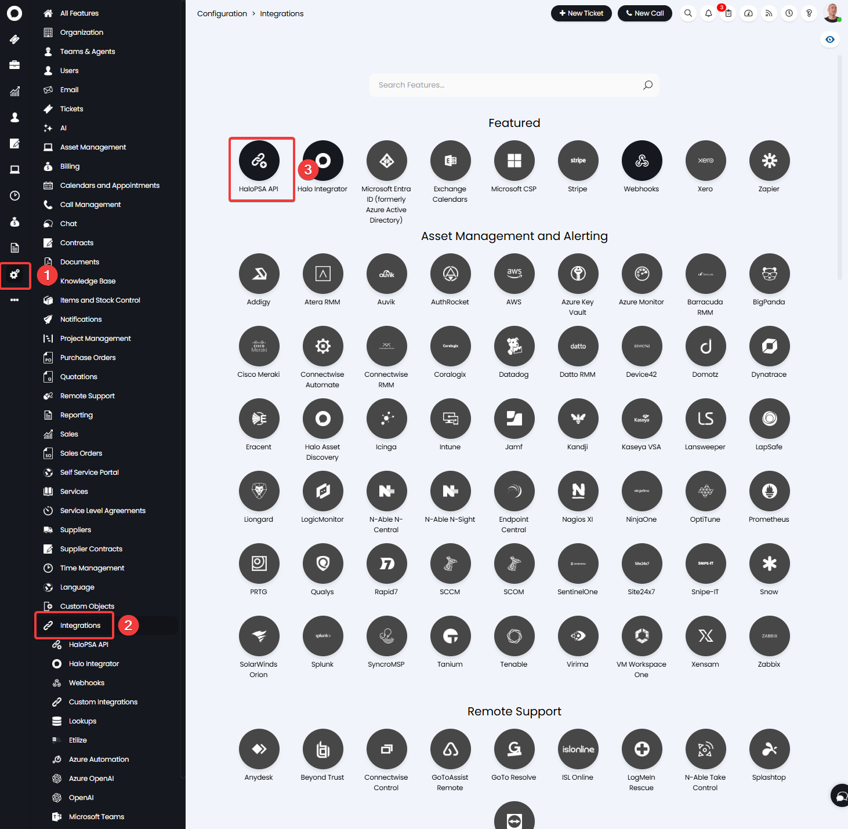
Task: Click the Search Features input field
Action: 514,85
